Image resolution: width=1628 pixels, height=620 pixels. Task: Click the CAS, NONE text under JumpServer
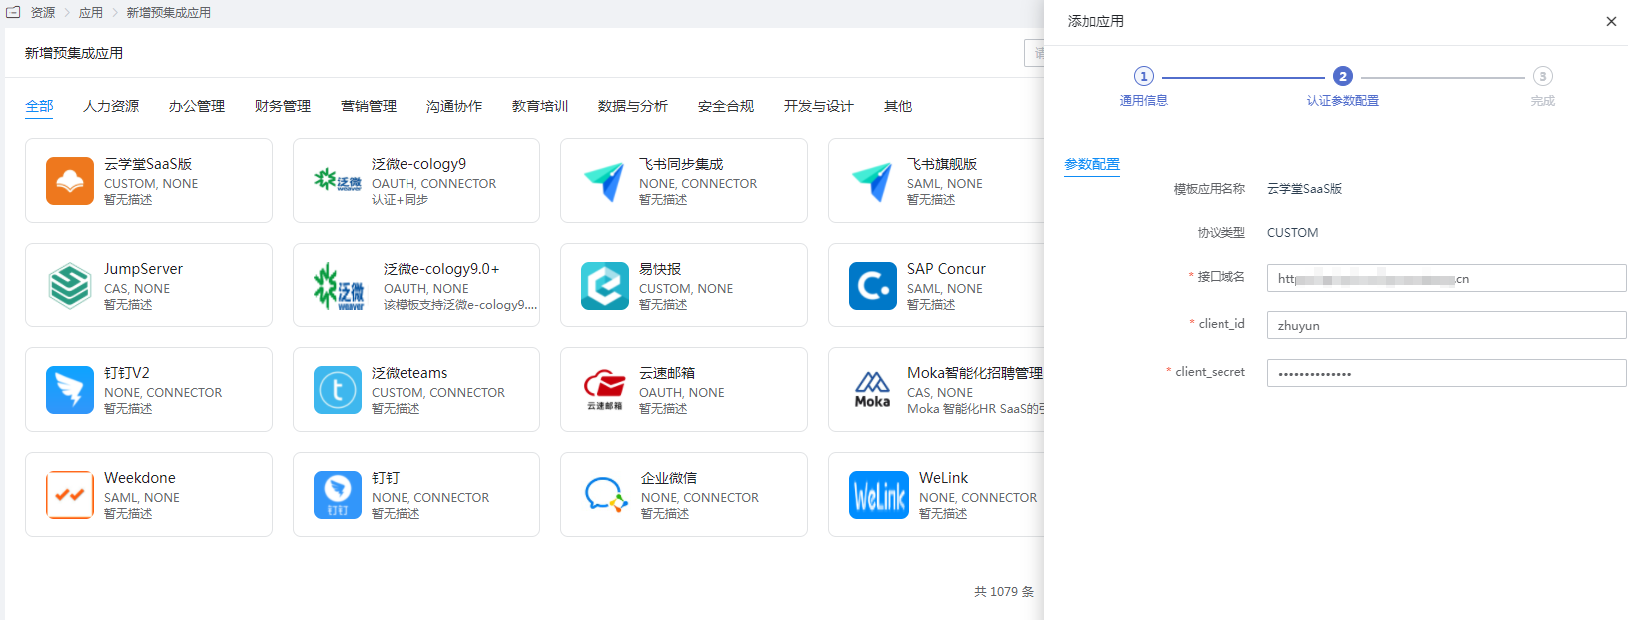point(137,289)
